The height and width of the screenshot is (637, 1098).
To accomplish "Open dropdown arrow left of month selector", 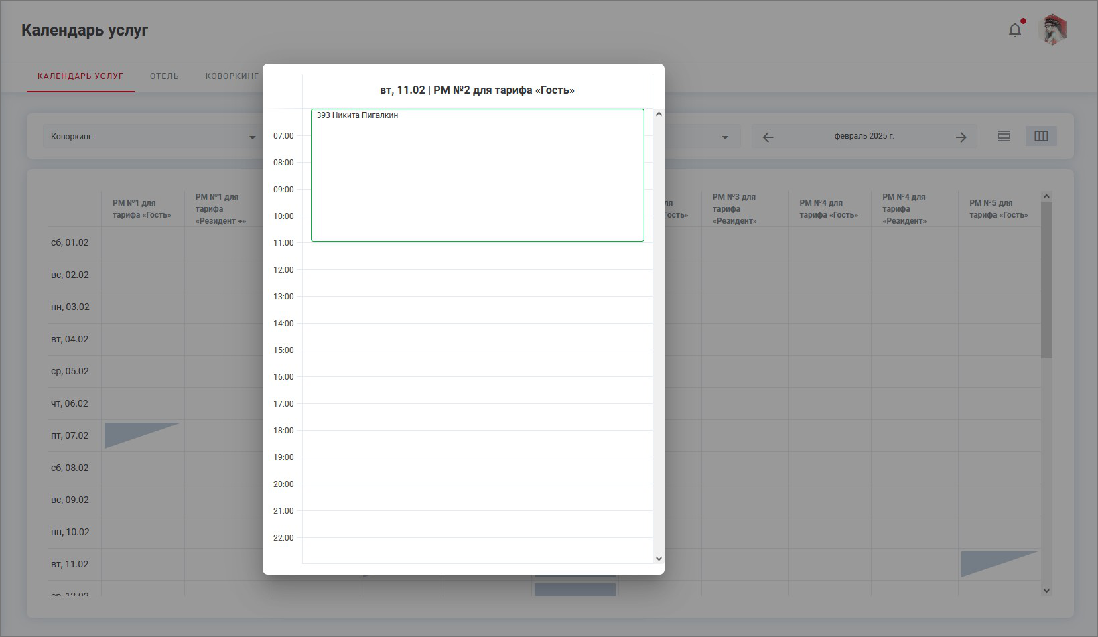I will (x=724, y=137).
